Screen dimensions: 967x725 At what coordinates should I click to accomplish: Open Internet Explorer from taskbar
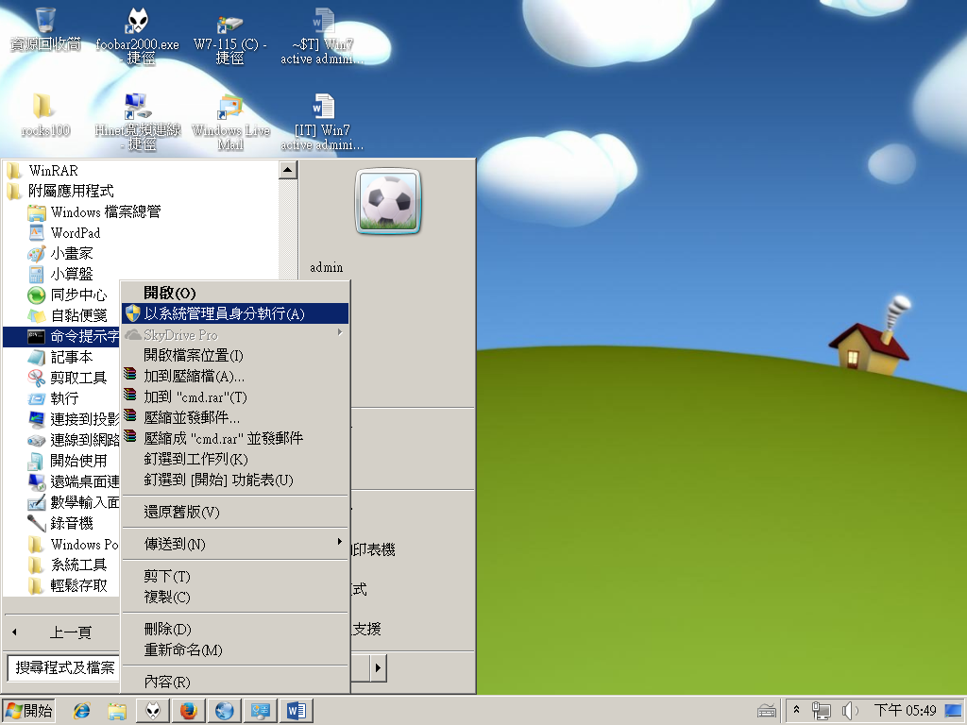pos(81,711)
